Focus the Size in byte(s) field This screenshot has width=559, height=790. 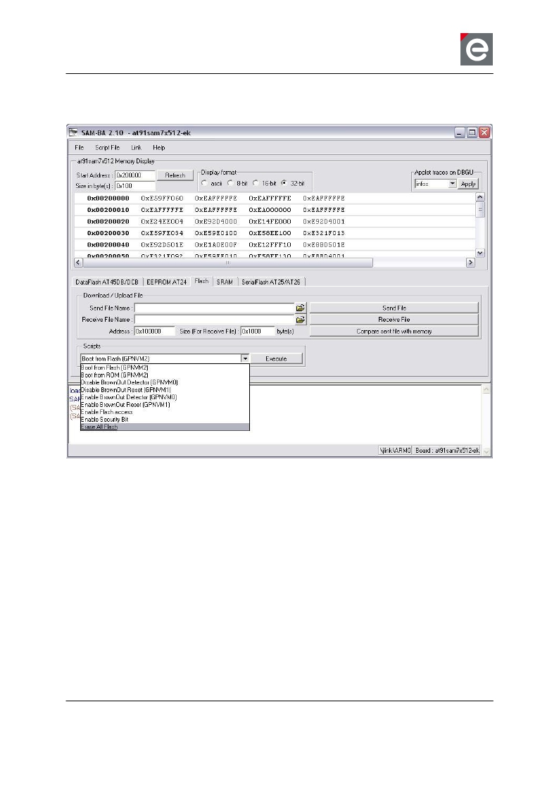135,186
